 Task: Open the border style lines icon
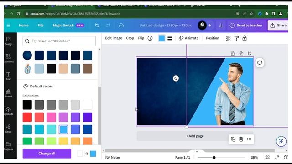(x=170, y=38)
